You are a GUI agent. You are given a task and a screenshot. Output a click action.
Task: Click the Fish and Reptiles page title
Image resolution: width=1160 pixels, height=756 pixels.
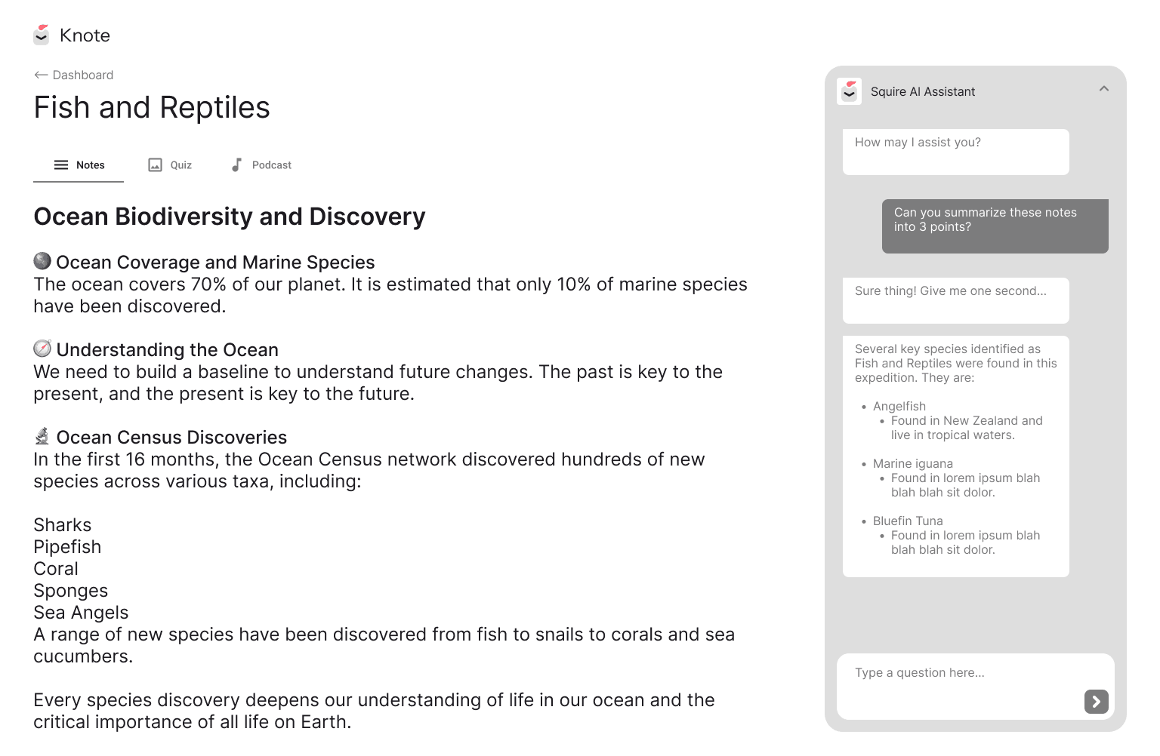point(151,107)
